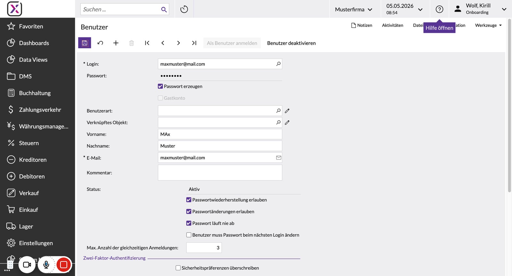
Task: Save the user record with the disk icon
Action: click(x=84, y=43)
